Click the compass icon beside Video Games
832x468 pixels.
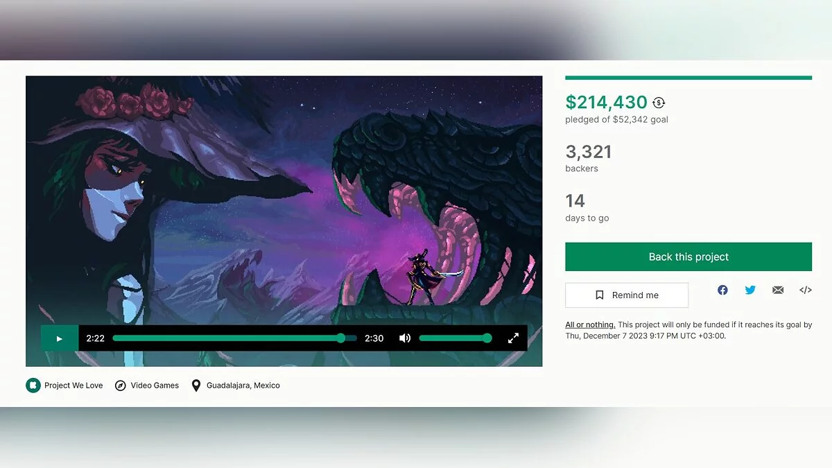coord(120,385)
